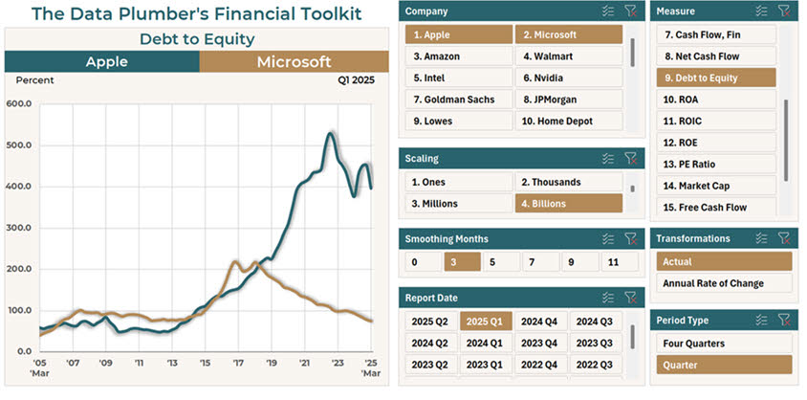Pick the 2024 Q4 report date
Viewport: 807px width, 400px height.
pos(539,322)
